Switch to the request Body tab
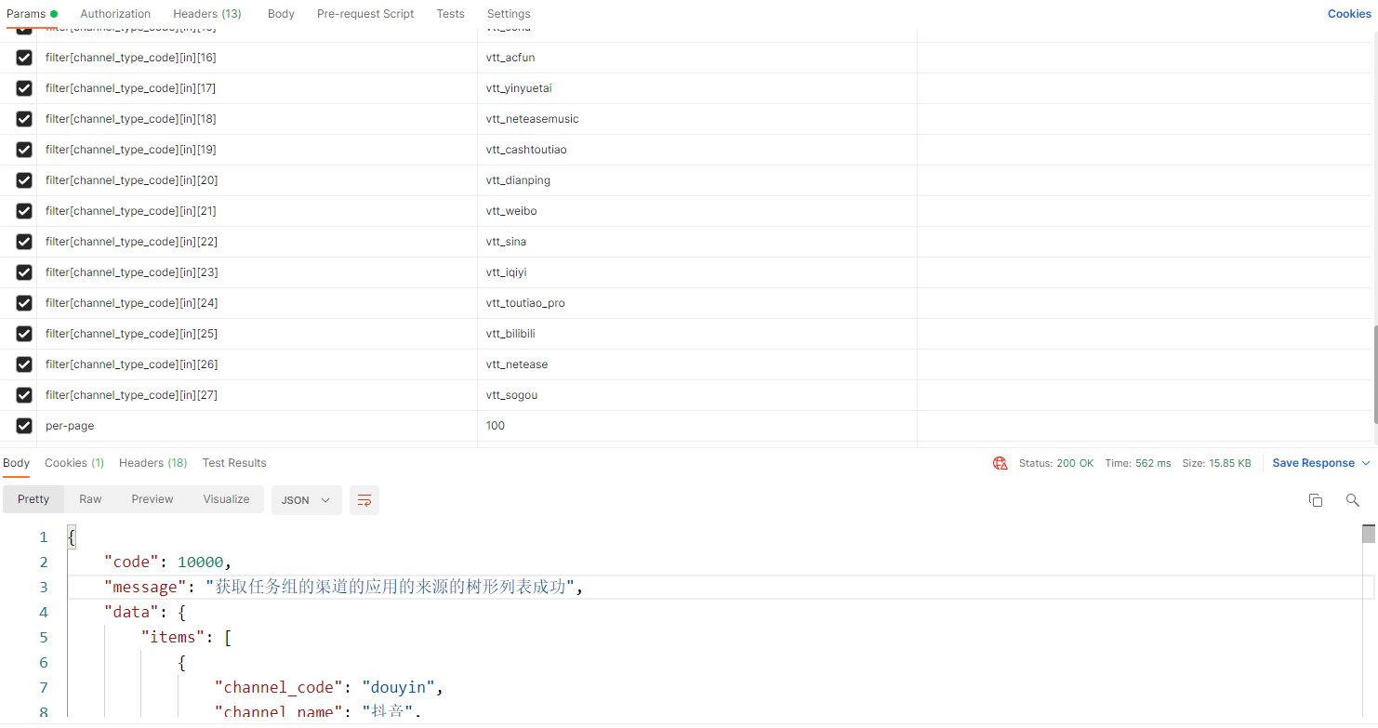Screen dimensions: 1378x728 pyautogui.click(x=281, y=14)
